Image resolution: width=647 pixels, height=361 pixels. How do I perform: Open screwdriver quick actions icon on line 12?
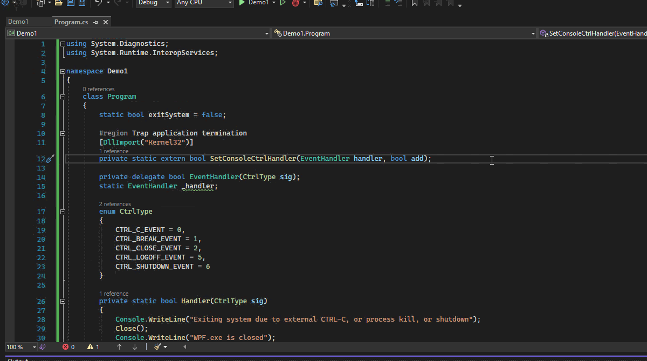click(50, 159)
